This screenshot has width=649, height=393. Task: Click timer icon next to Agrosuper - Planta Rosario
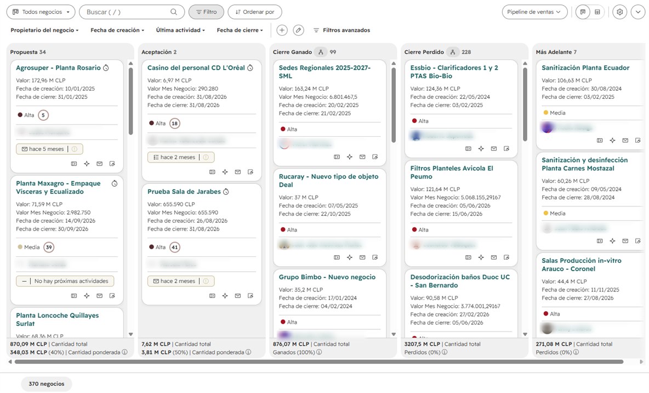pyautogui.click(x=106, y=68)
